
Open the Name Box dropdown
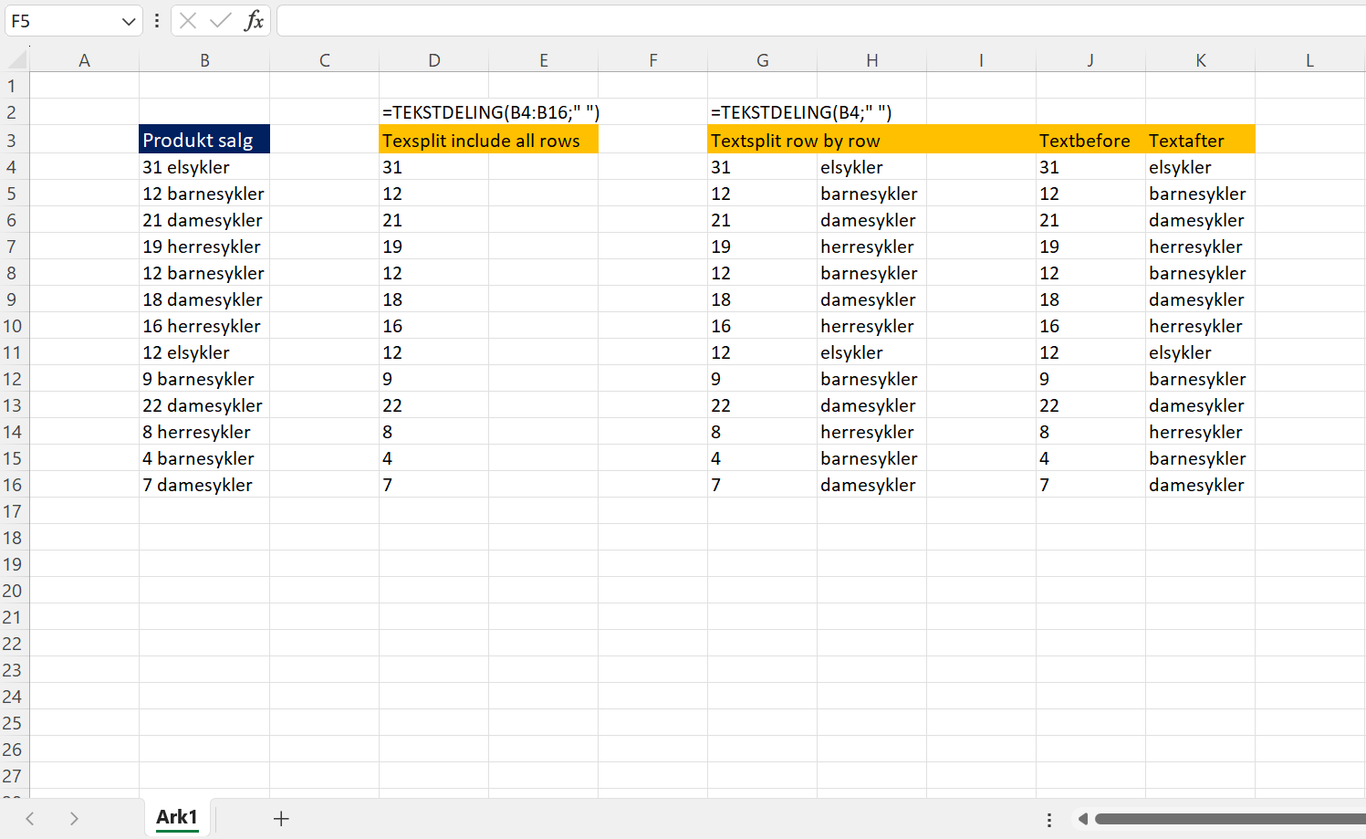pos(130,20)
